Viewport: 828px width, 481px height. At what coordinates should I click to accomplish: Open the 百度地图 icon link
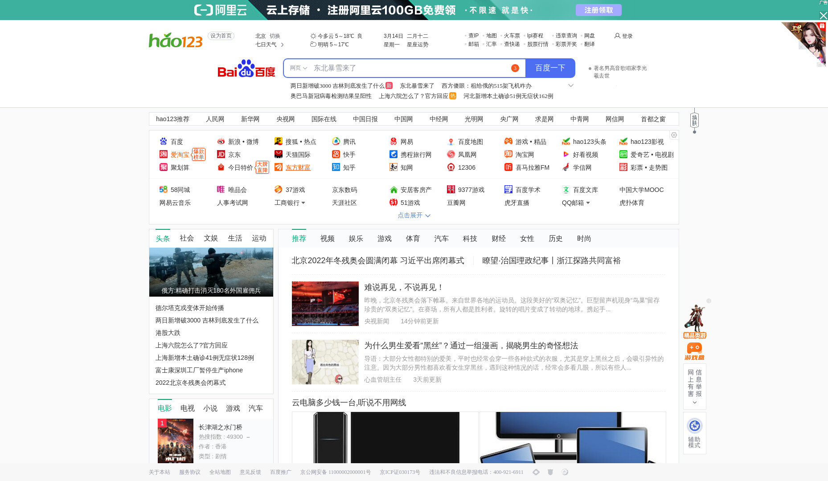tap(451, 142)
